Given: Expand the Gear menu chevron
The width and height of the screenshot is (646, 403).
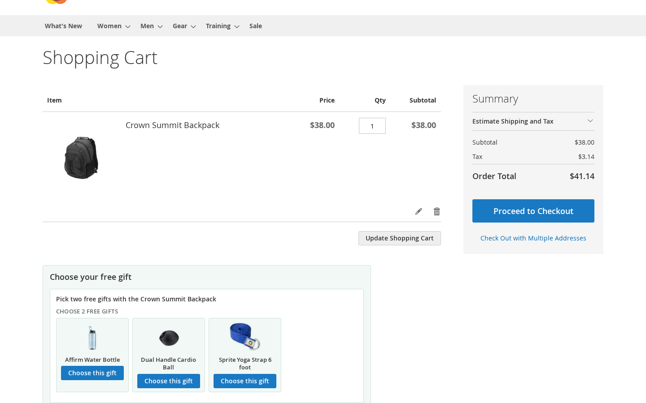Looking at the screenshot, I should click(193, 26).
